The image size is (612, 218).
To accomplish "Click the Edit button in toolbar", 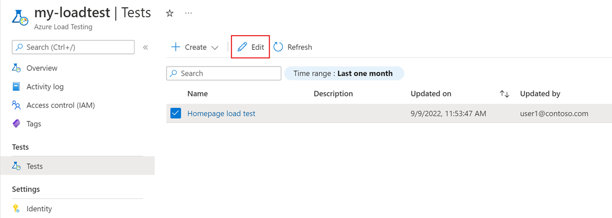I will [250, 47].
